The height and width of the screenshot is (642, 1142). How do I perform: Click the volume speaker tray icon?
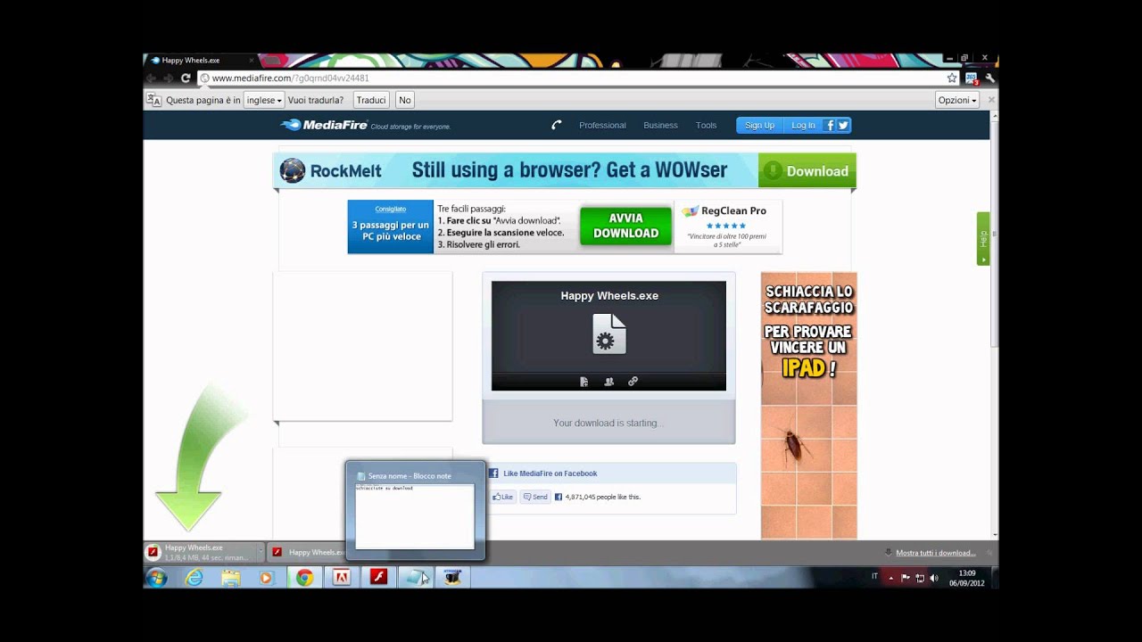pos(934,578)
